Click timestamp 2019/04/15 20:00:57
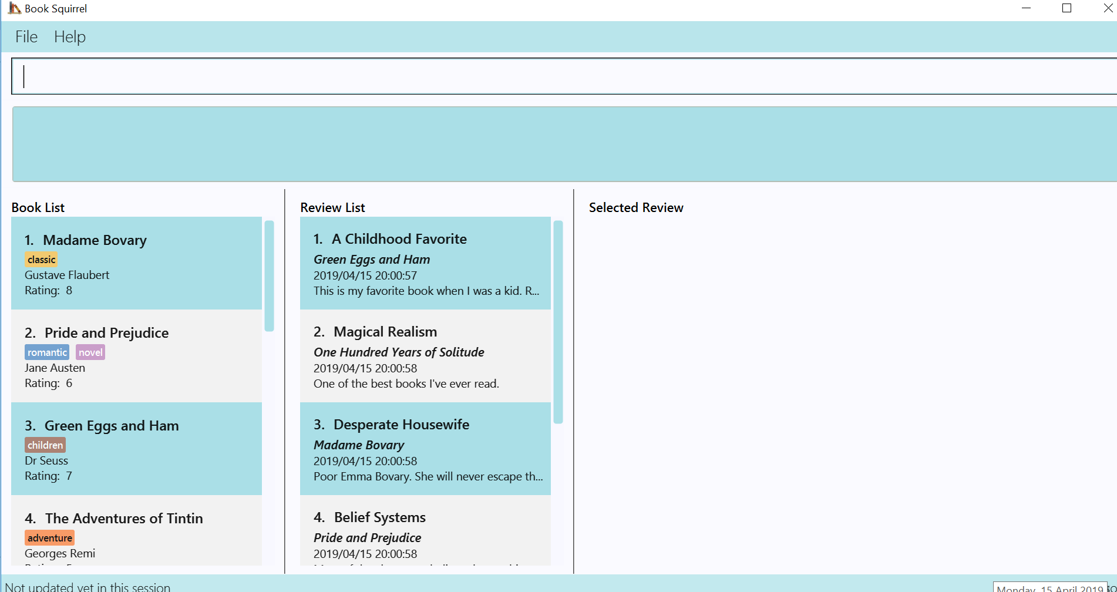This screenshot has height=592, width=1117. coord(365,275)
